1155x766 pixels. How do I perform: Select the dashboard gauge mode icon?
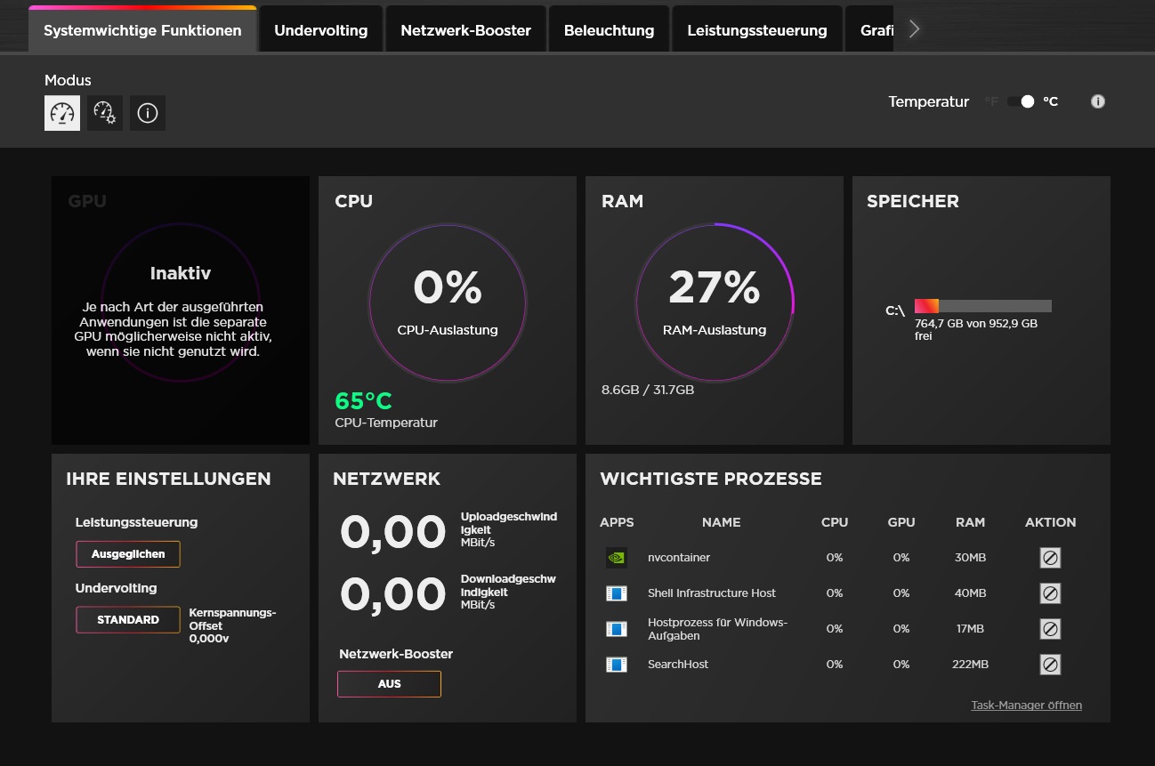62,114
